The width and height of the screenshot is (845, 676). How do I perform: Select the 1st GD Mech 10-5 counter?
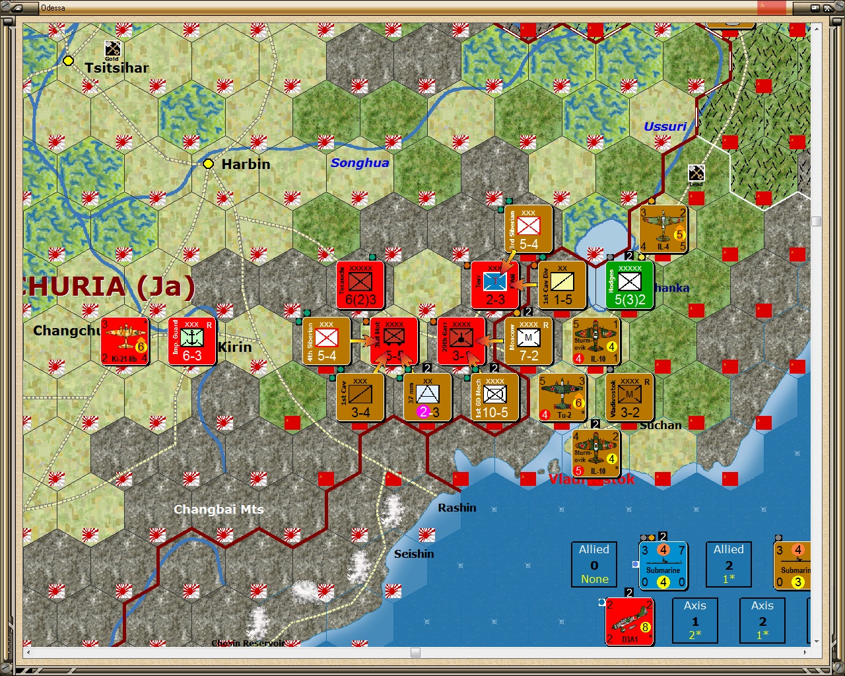[x=495, y=397]
